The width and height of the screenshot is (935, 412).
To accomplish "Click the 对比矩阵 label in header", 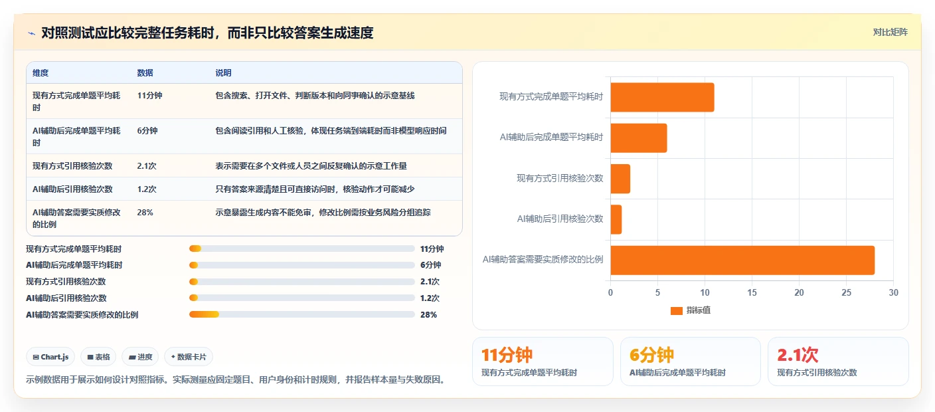I will click(x=890, y=32).
